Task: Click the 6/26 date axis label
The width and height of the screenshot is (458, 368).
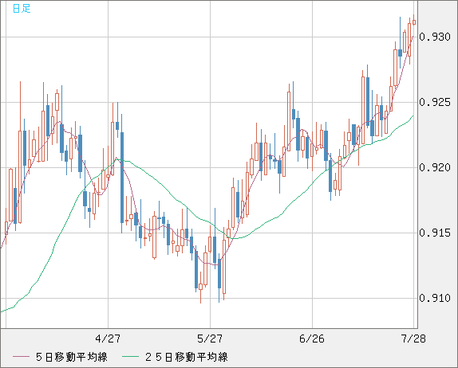Action: coord(312,339)
